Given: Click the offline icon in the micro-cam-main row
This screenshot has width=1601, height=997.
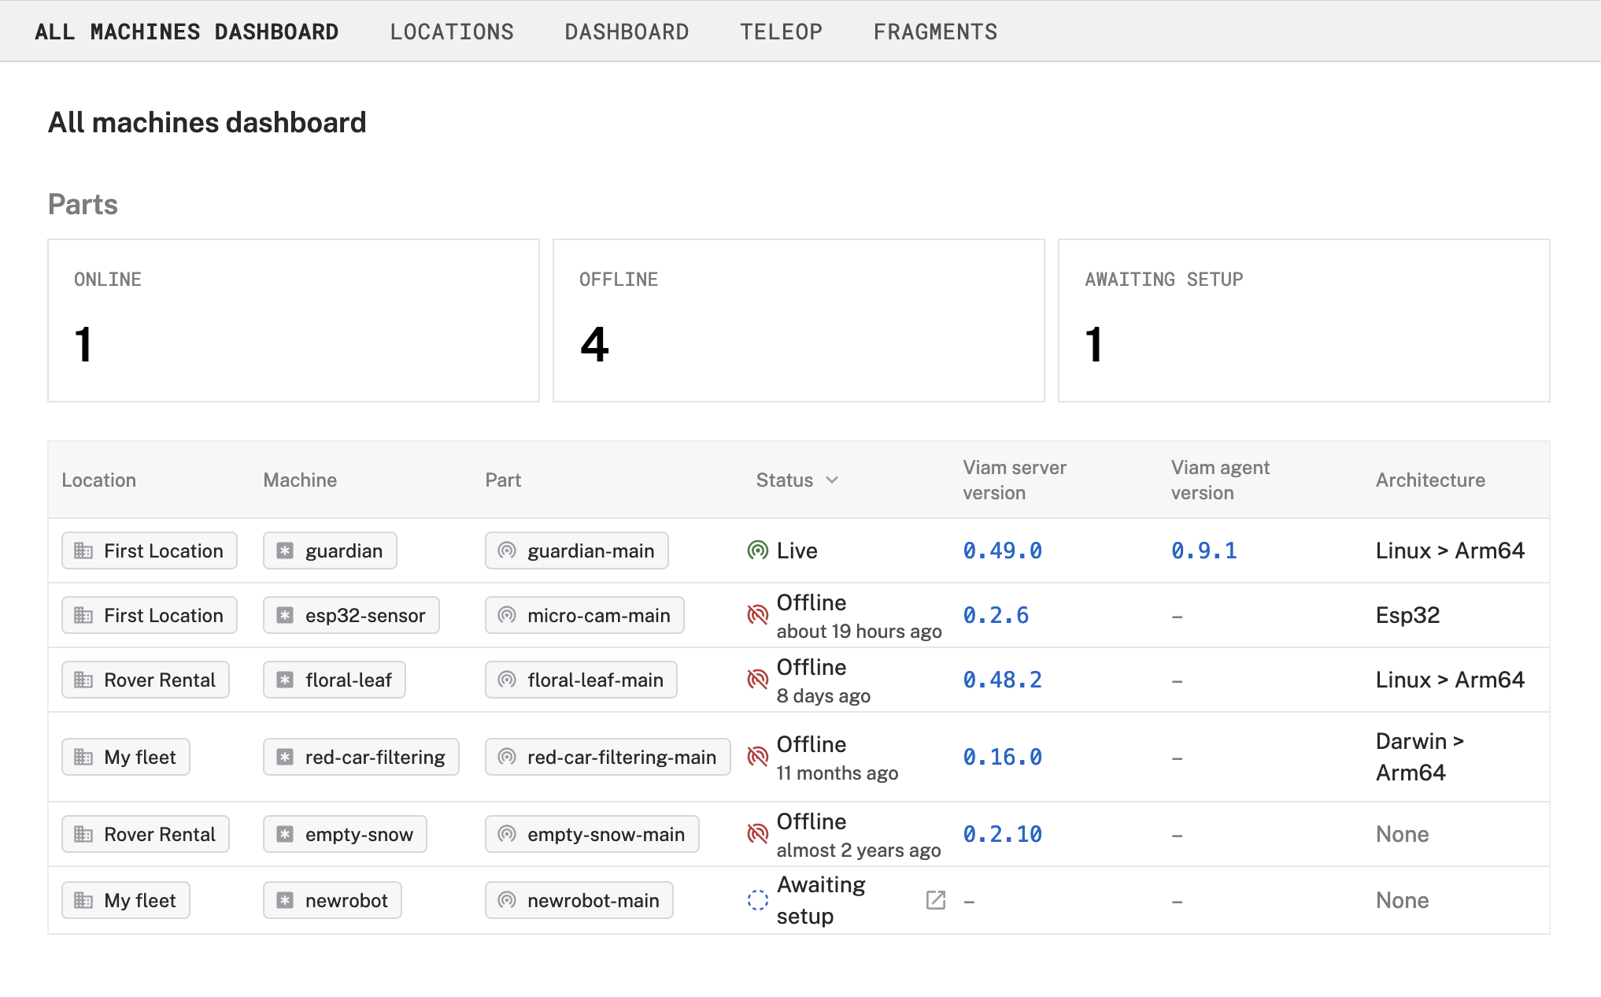Looking at the screenshot, I should pos(757,615).
